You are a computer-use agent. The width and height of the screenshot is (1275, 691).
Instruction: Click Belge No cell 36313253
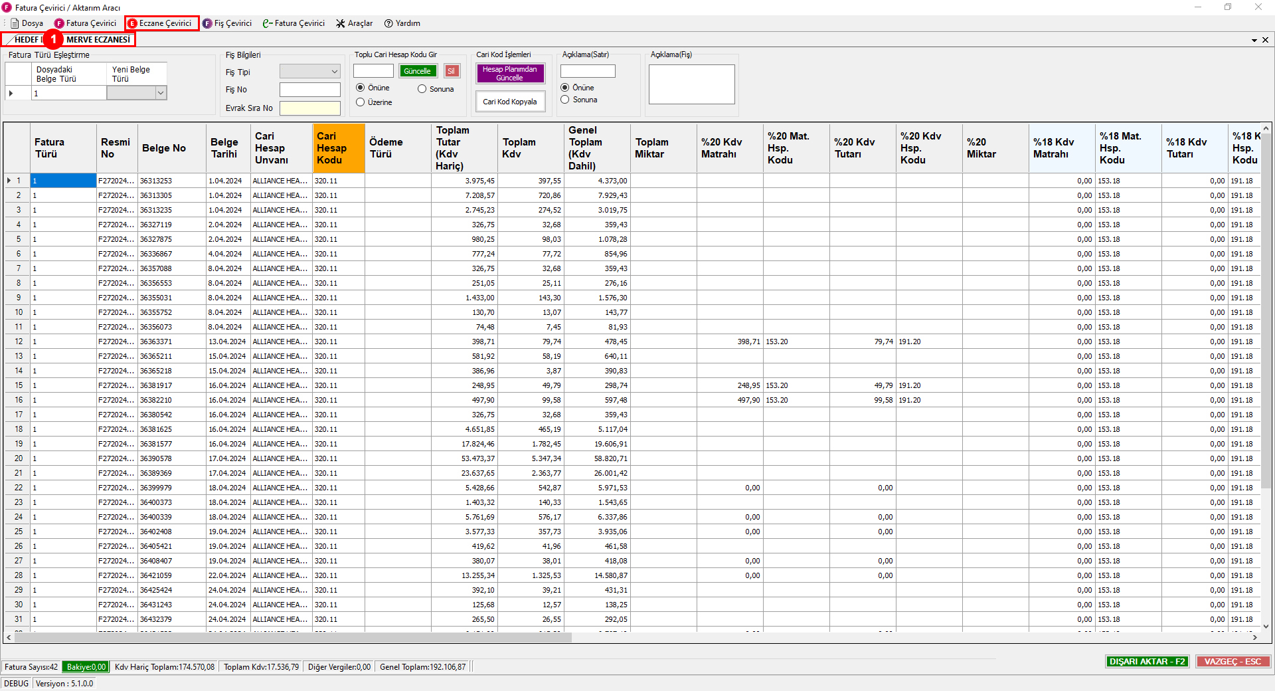(x=172, y=181)
